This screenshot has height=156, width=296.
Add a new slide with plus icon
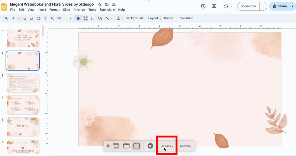click(13, 18)
